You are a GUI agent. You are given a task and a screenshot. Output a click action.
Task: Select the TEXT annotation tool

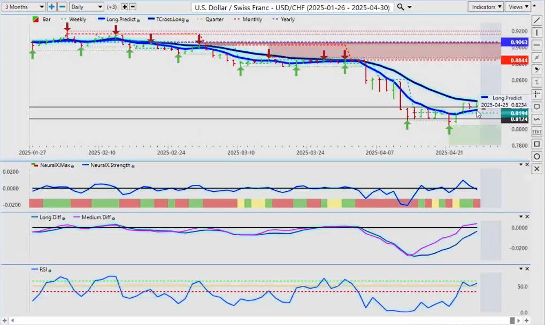537,131
